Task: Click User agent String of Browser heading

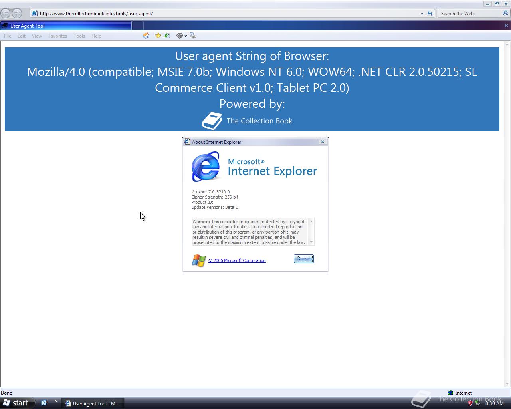Action: click(x=252, y=56)
